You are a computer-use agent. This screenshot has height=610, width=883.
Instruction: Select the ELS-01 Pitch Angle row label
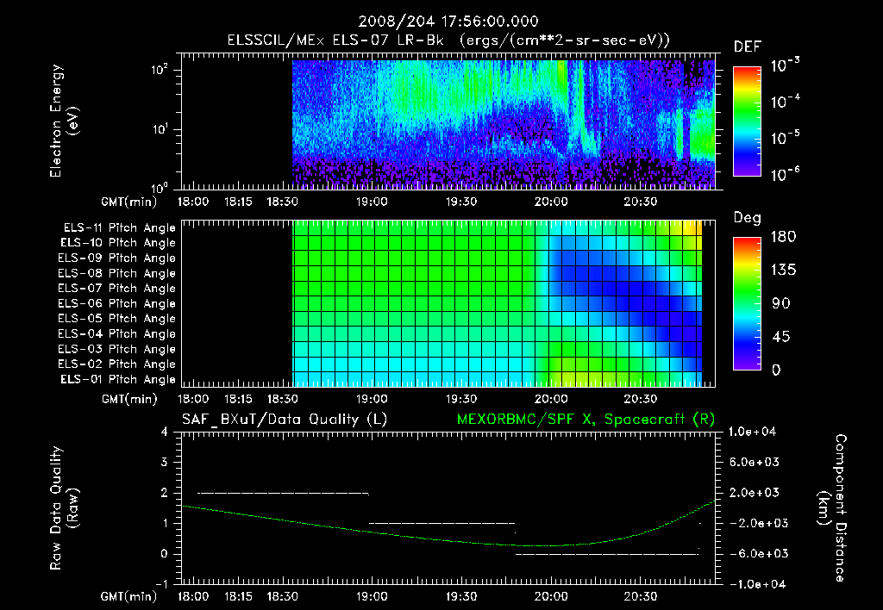[x=117, y=380]
